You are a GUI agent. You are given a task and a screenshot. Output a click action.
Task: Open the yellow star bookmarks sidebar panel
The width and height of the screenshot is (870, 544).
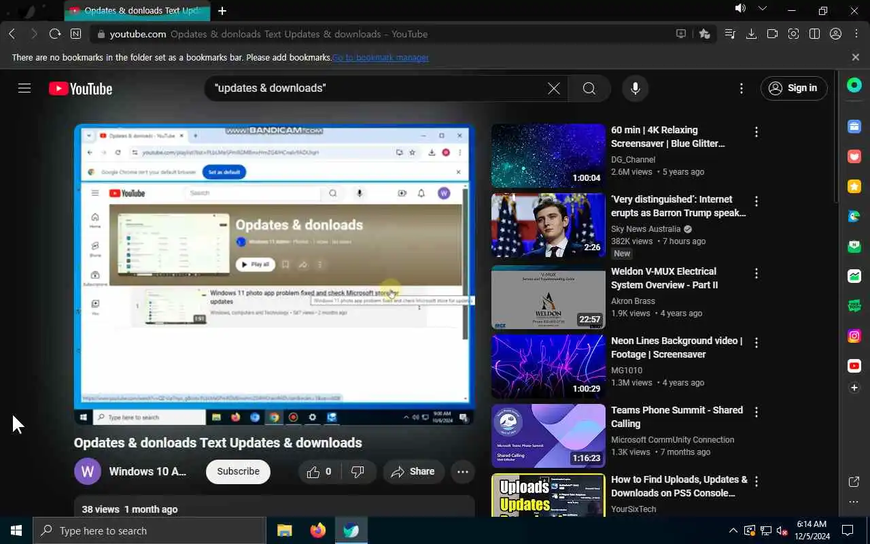(854, 186)
